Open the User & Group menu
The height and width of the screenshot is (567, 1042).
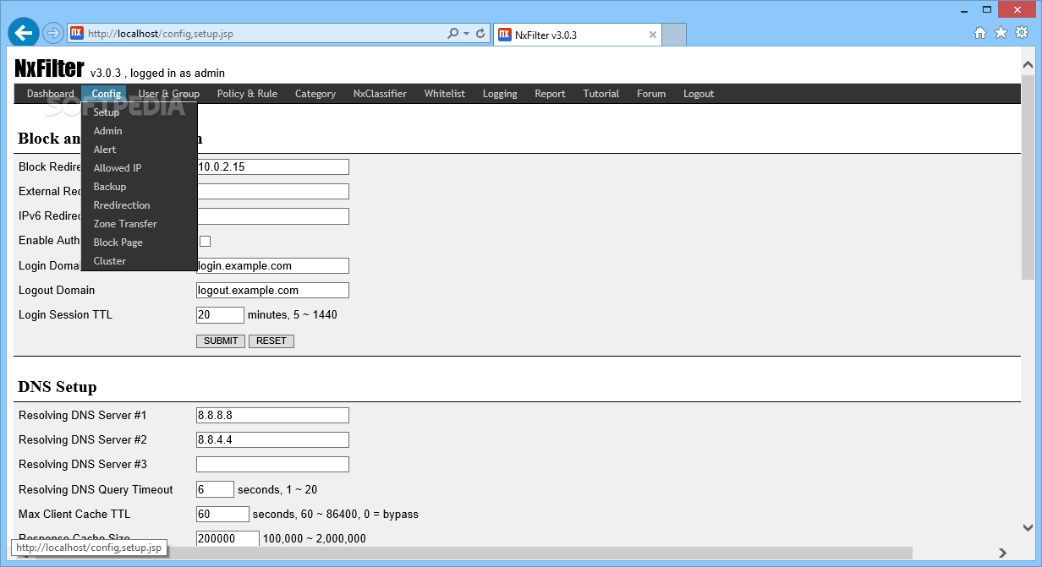pyautogui.click(x=169, y=94)
